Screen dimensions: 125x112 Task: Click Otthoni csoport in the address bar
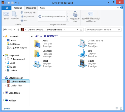[35, 30]
